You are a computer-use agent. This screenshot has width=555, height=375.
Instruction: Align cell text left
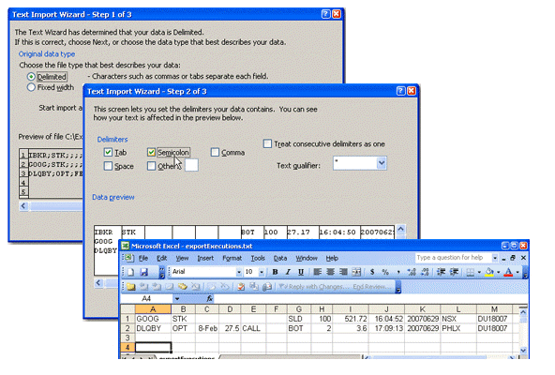318,272
